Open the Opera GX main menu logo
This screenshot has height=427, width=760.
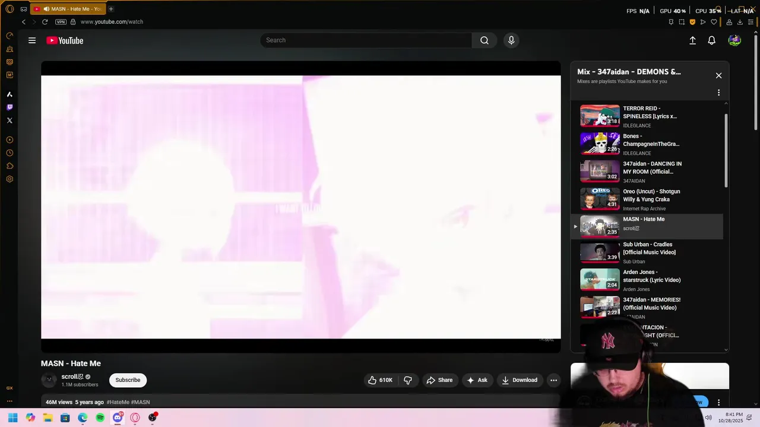[x=9, y=9]
